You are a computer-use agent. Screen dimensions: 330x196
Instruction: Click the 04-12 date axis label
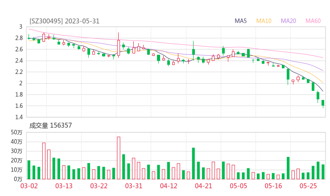tap(169, 186)
